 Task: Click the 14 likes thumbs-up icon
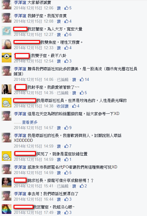coord(82,79)
